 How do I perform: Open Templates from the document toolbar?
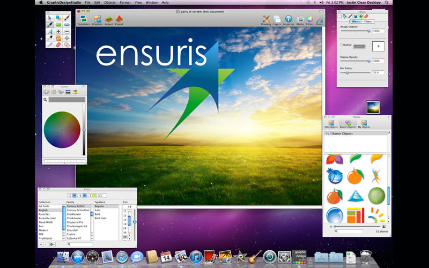pos(84,20)
